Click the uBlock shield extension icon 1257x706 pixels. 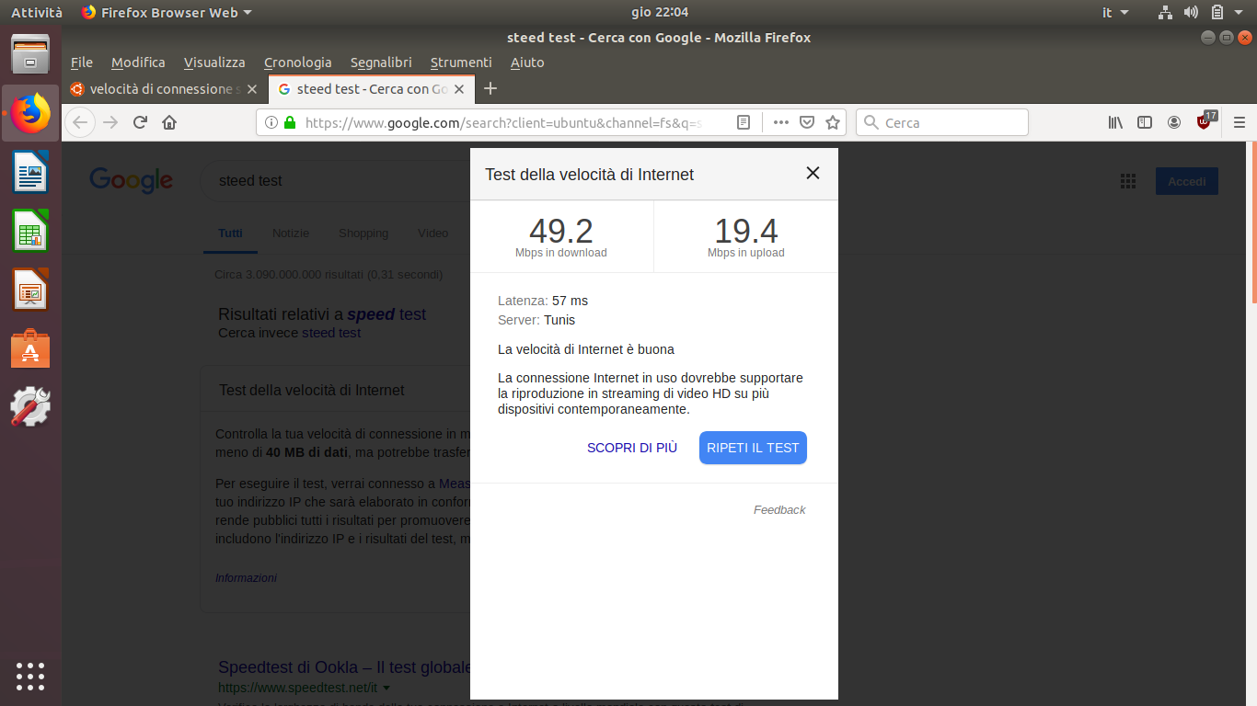[x=1205, y=121]
